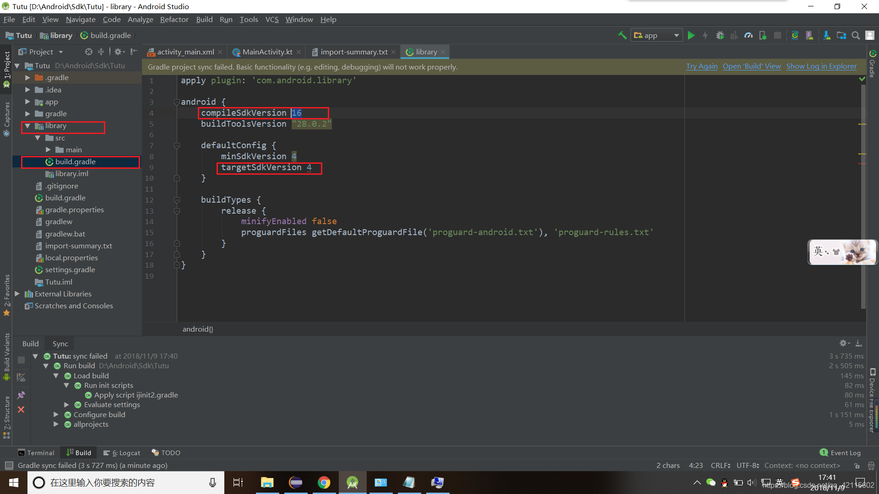This screenshot has width=879, height=494.
Task: Toggle Device File Explorer side window
Action: click(x=873, y=400)
